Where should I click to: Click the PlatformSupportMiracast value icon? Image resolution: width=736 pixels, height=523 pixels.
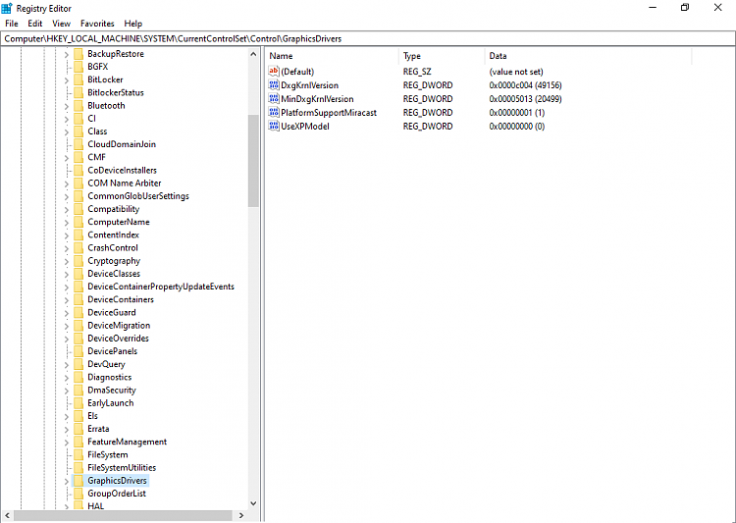point(274,113)
